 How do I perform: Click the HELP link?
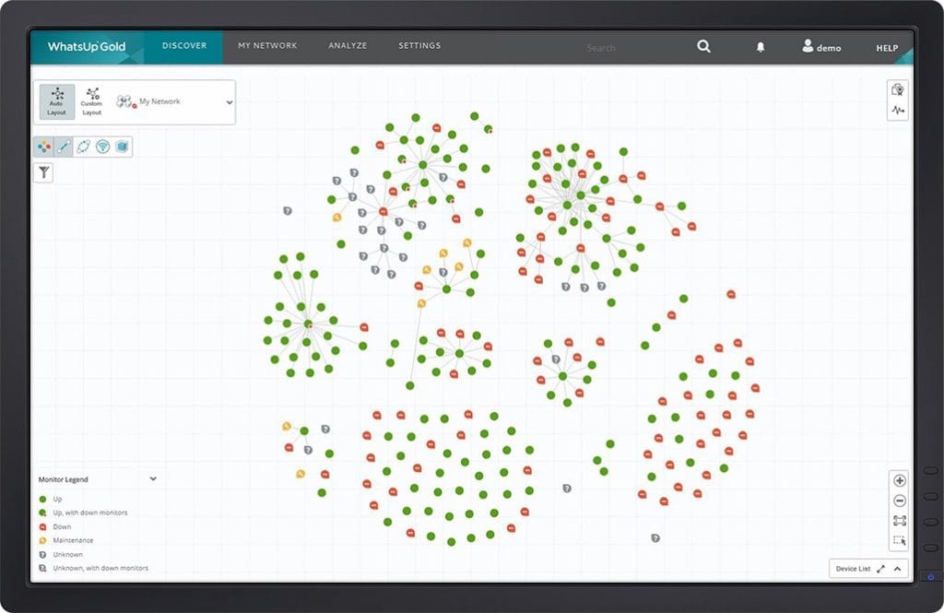point(887,48)
